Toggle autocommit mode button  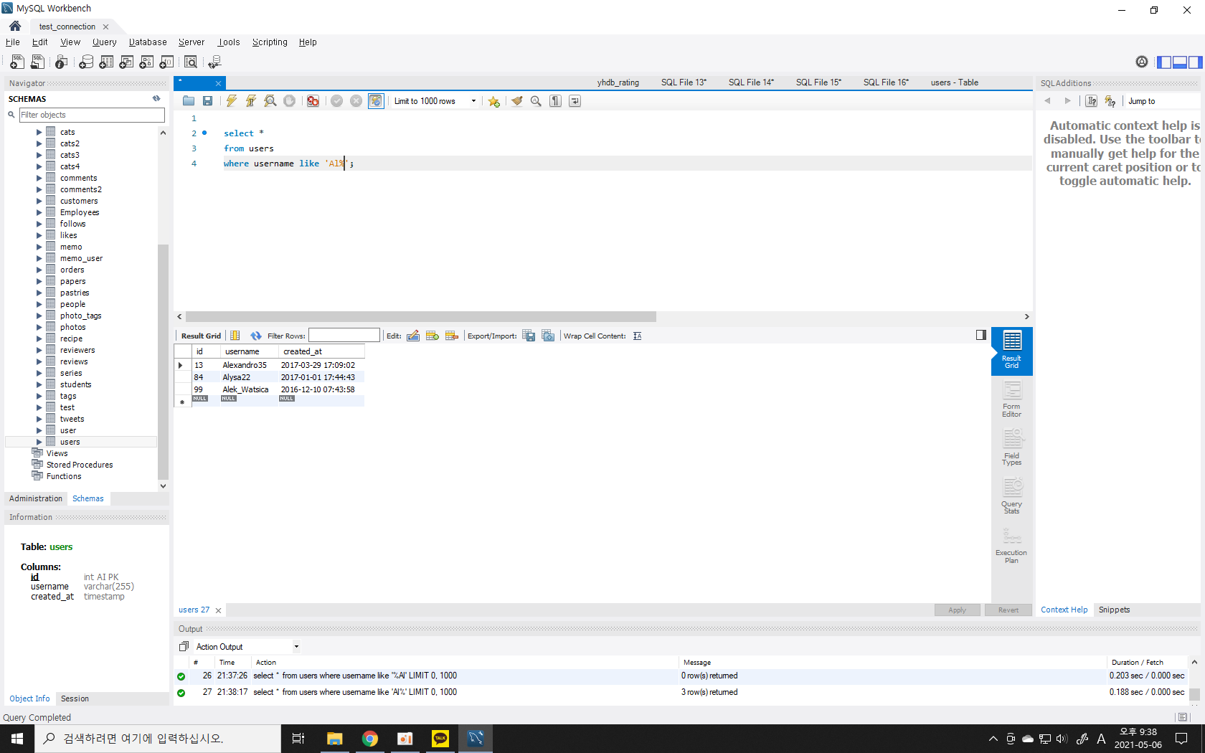[376, 101]
